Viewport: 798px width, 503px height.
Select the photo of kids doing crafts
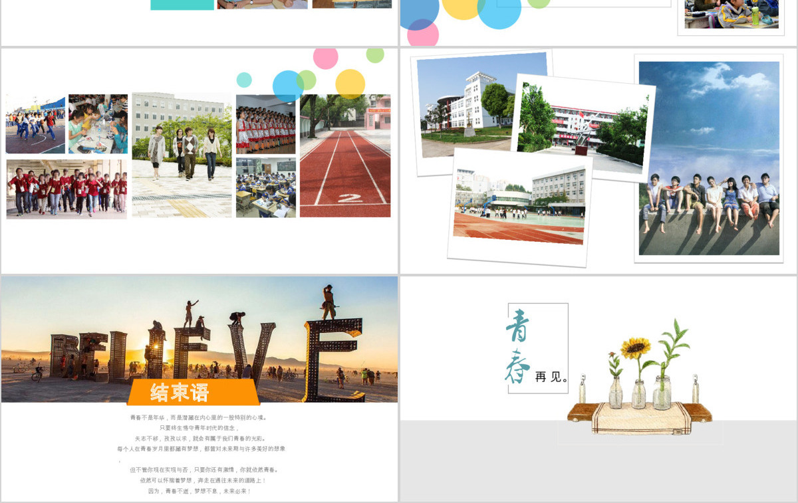click(x=98, y=124)
